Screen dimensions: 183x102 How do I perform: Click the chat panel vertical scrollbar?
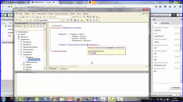[181, 54]
